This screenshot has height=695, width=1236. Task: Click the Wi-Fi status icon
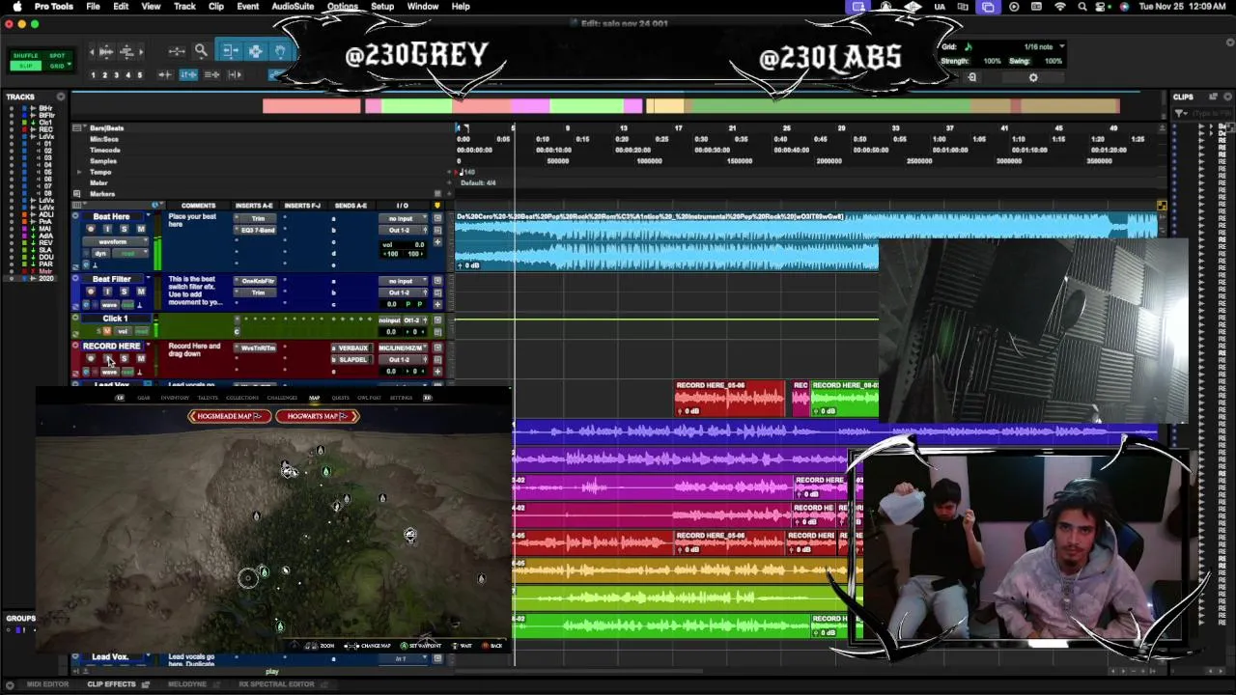(1060, 7)
